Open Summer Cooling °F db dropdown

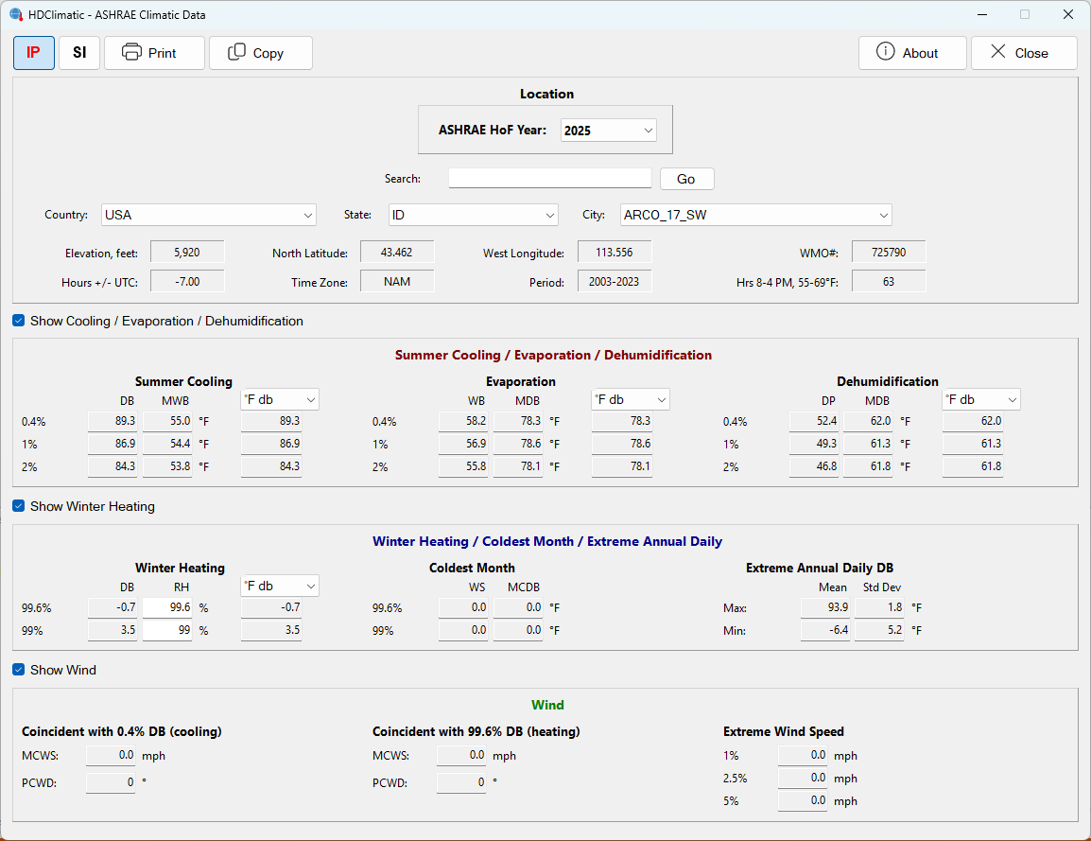(280, 399)
